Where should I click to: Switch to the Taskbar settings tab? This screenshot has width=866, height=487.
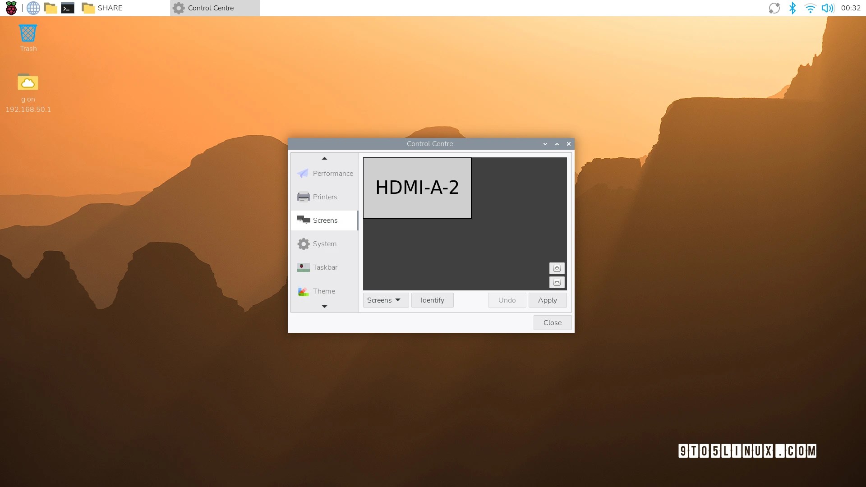click(x=325, y=267)
